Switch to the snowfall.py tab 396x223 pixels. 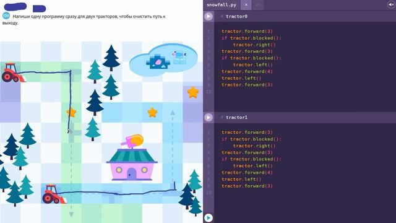[x=222, y=5]
